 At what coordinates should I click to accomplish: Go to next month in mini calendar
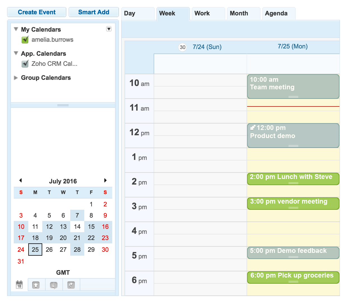click(x=105, y=181)
